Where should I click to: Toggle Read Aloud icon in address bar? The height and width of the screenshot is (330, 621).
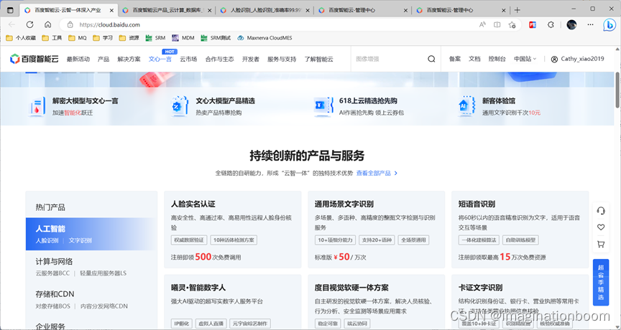[x=482, y=24]
